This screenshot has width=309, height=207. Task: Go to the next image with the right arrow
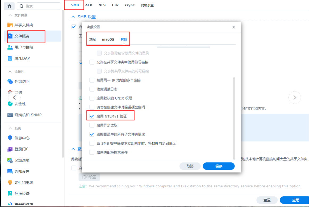295,98
